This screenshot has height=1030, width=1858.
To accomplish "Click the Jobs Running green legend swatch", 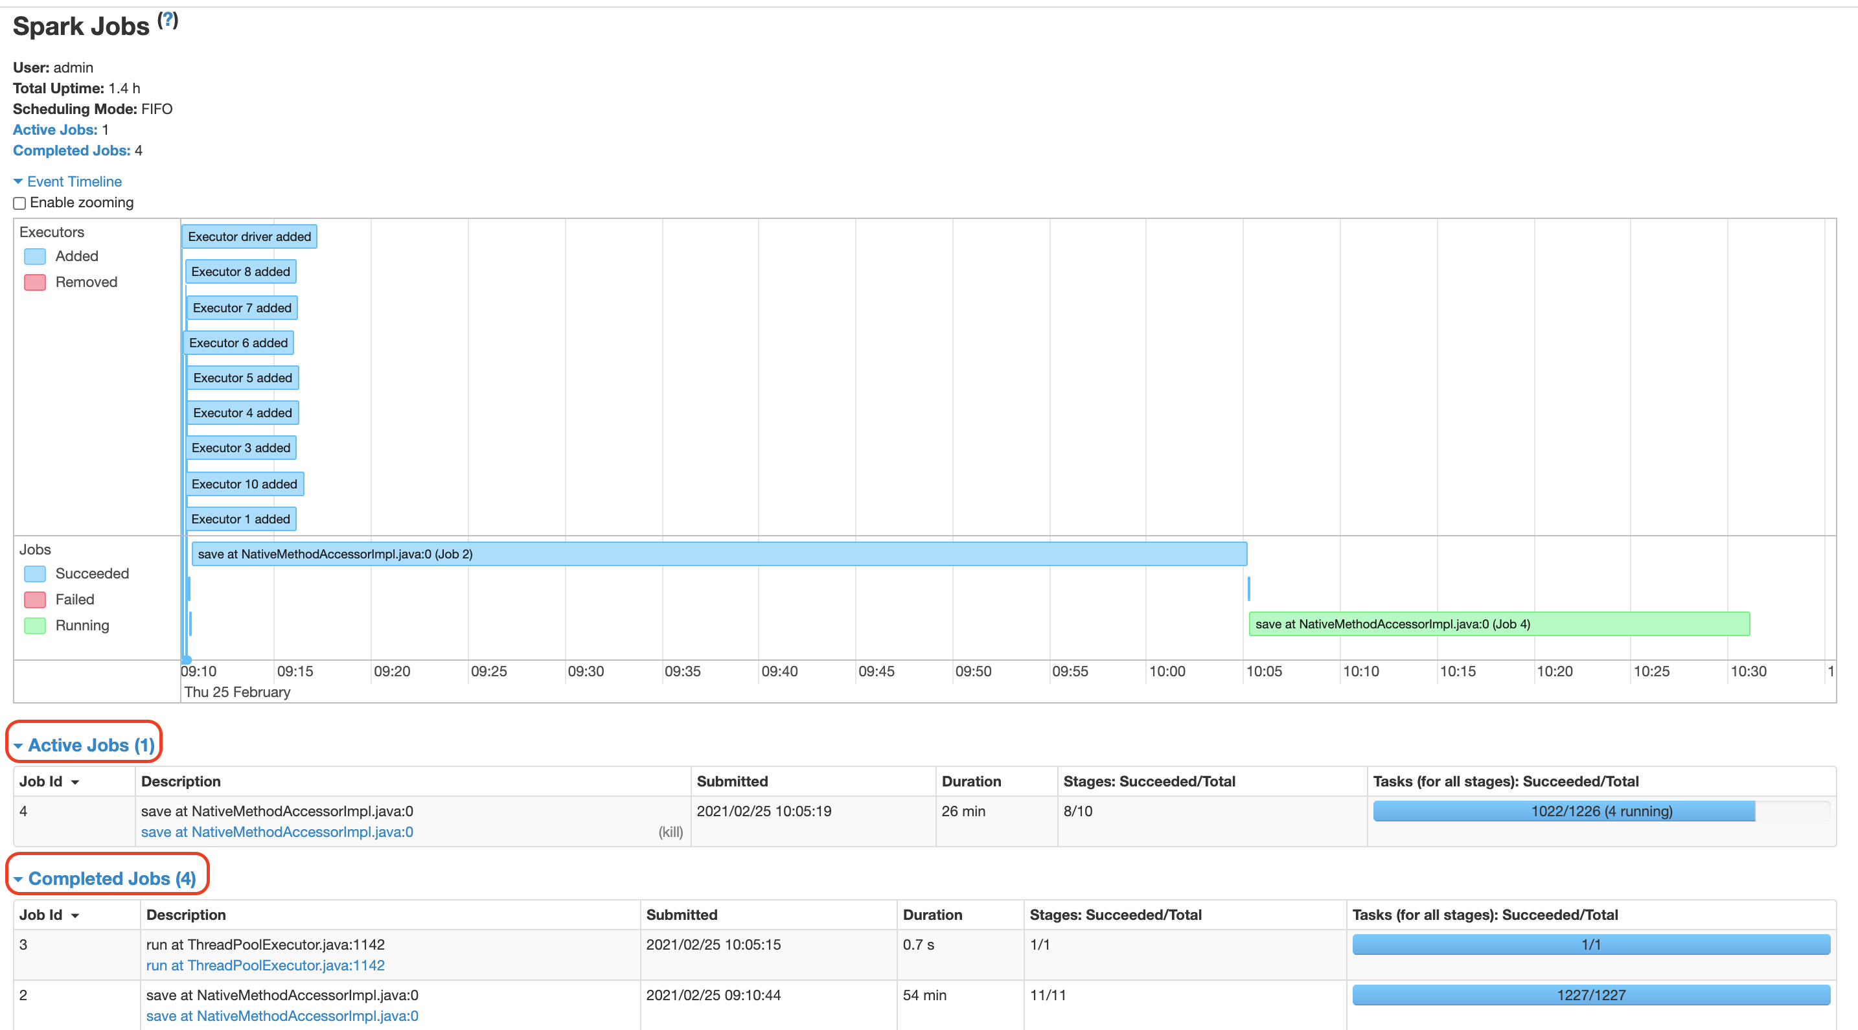I will pyautogui.click(x=36, y=625).
